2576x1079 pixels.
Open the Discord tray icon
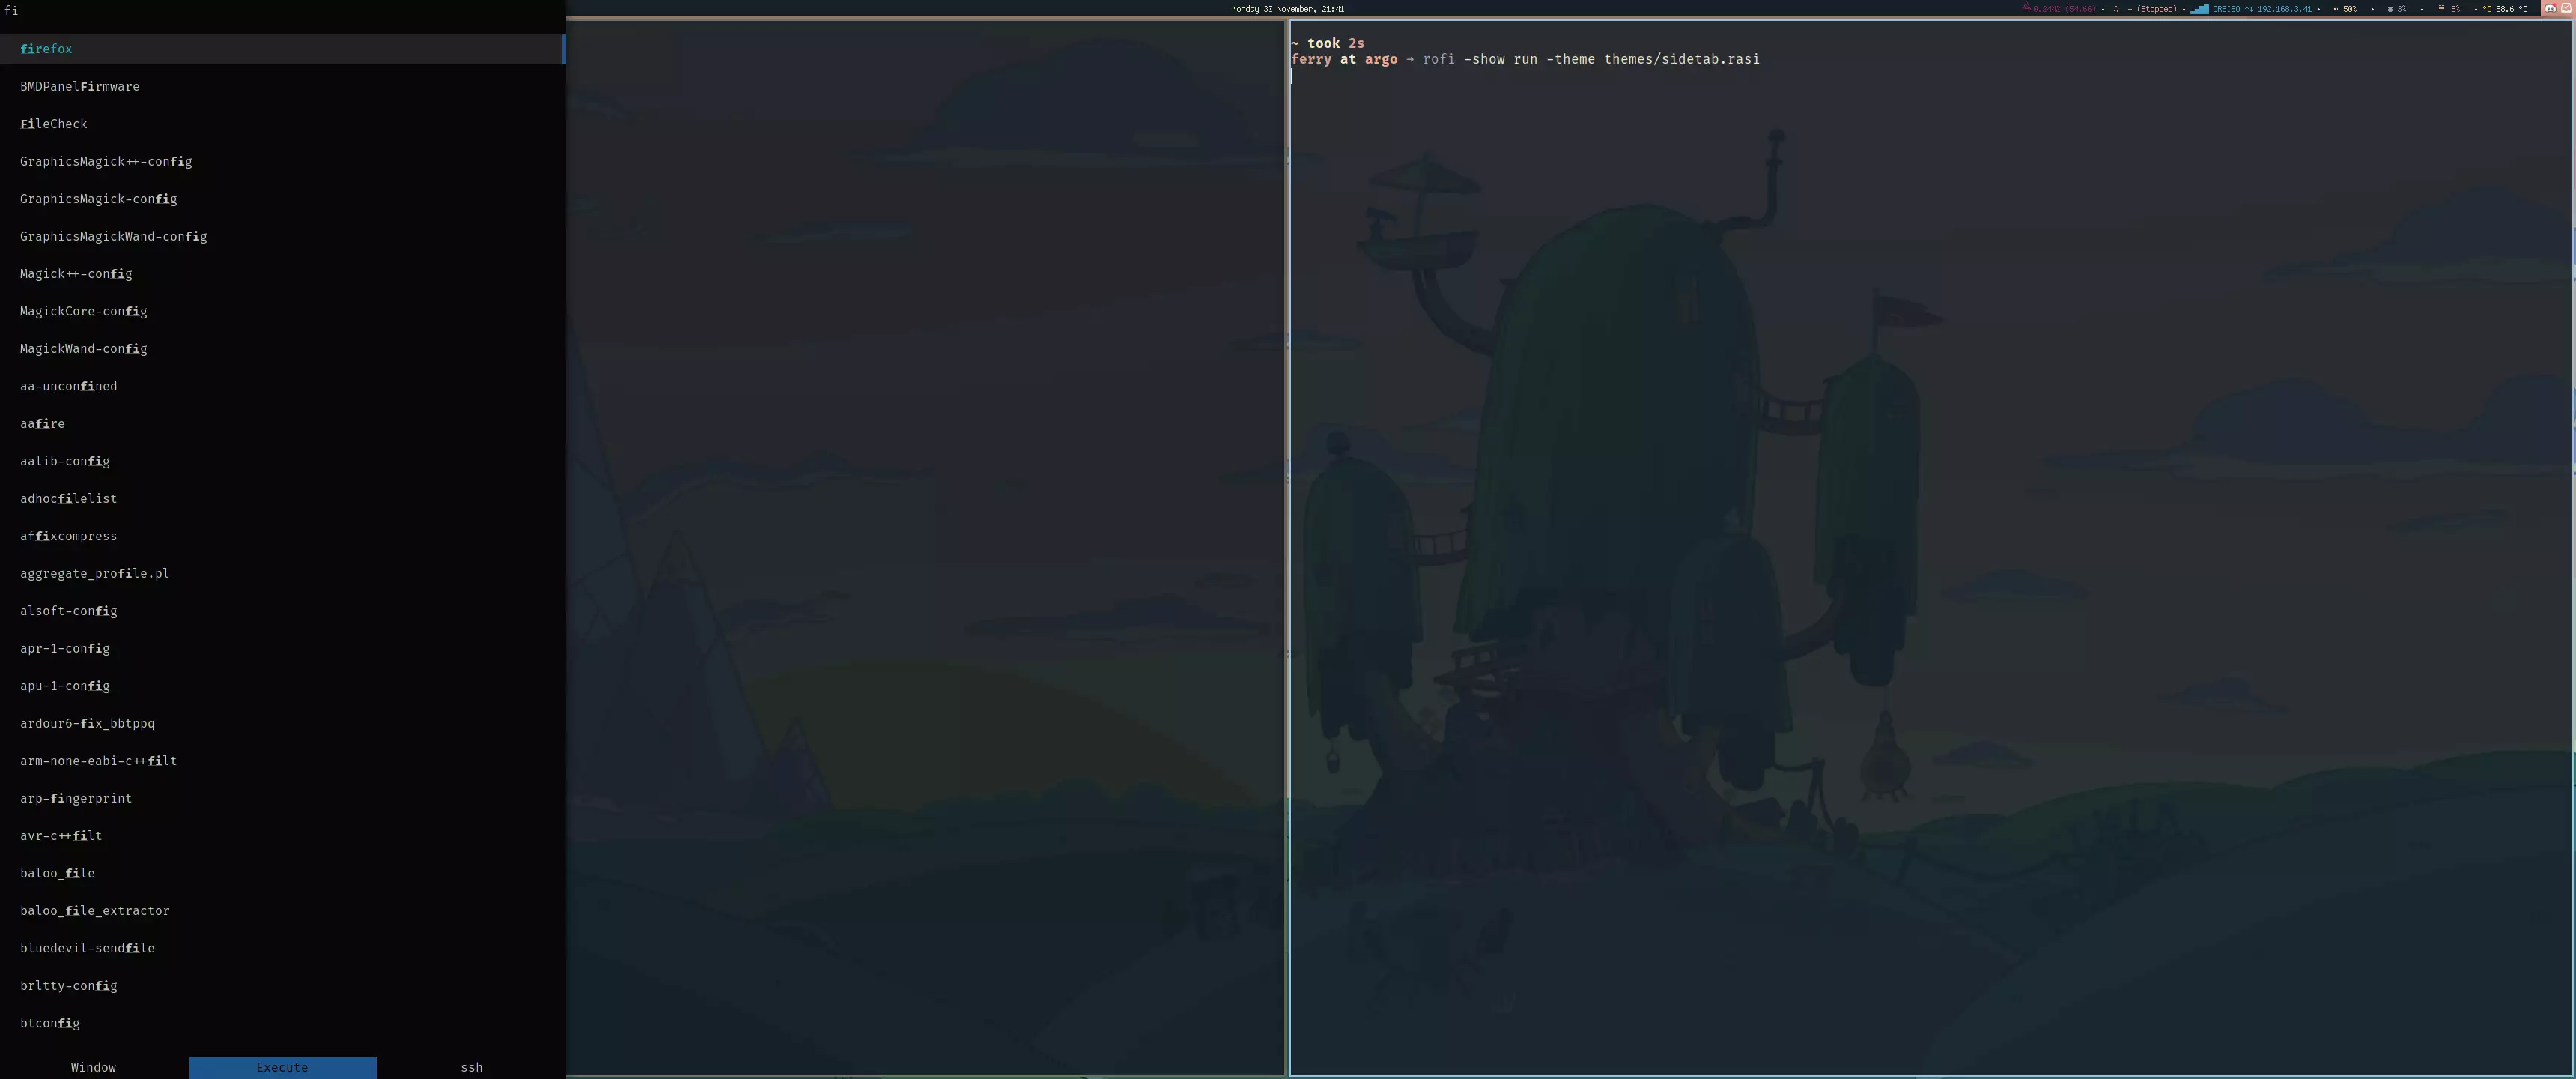(x=2550, y=9)
